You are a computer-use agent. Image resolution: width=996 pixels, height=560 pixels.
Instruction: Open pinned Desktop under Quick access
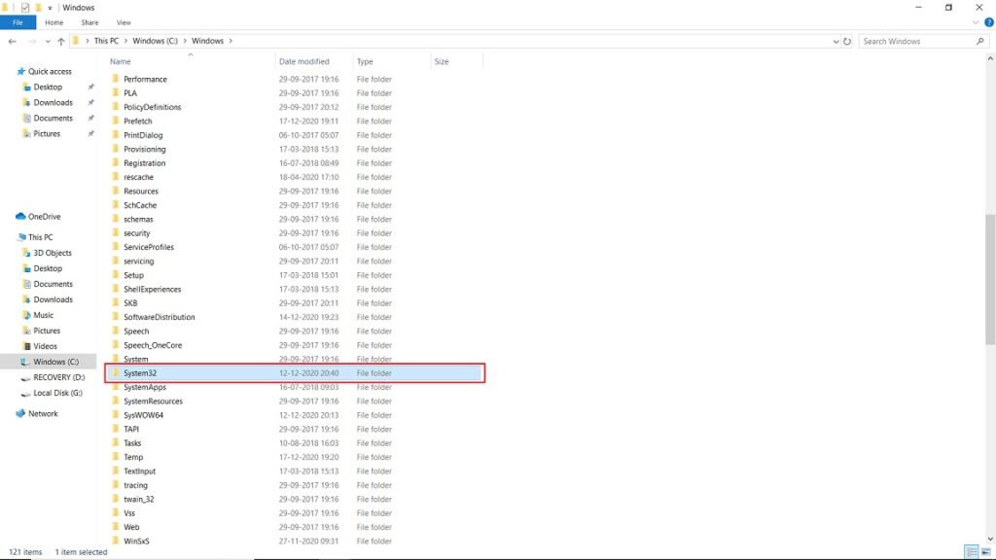48,87
